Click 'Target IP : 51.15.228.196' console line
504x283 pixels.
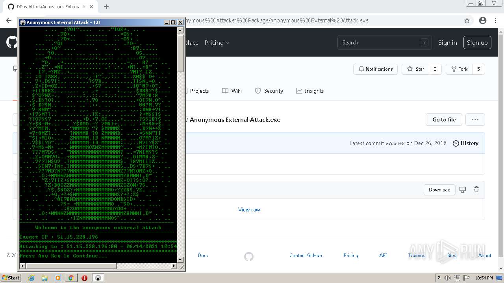[59, 237]
